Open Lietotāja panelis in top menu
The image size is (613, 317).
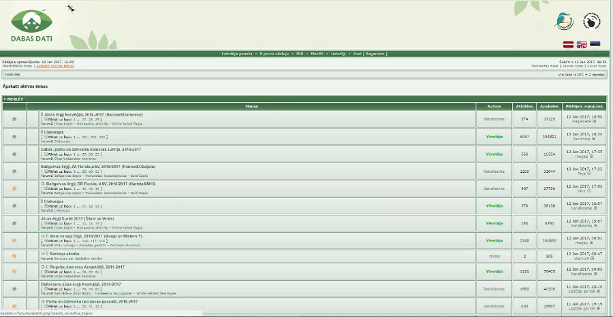[x=237, y=53]
